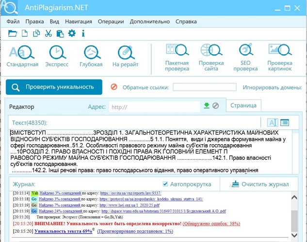Click the AntiPlagiarism.NET logo icon
The image size is (307, 242).
point(10,8)
